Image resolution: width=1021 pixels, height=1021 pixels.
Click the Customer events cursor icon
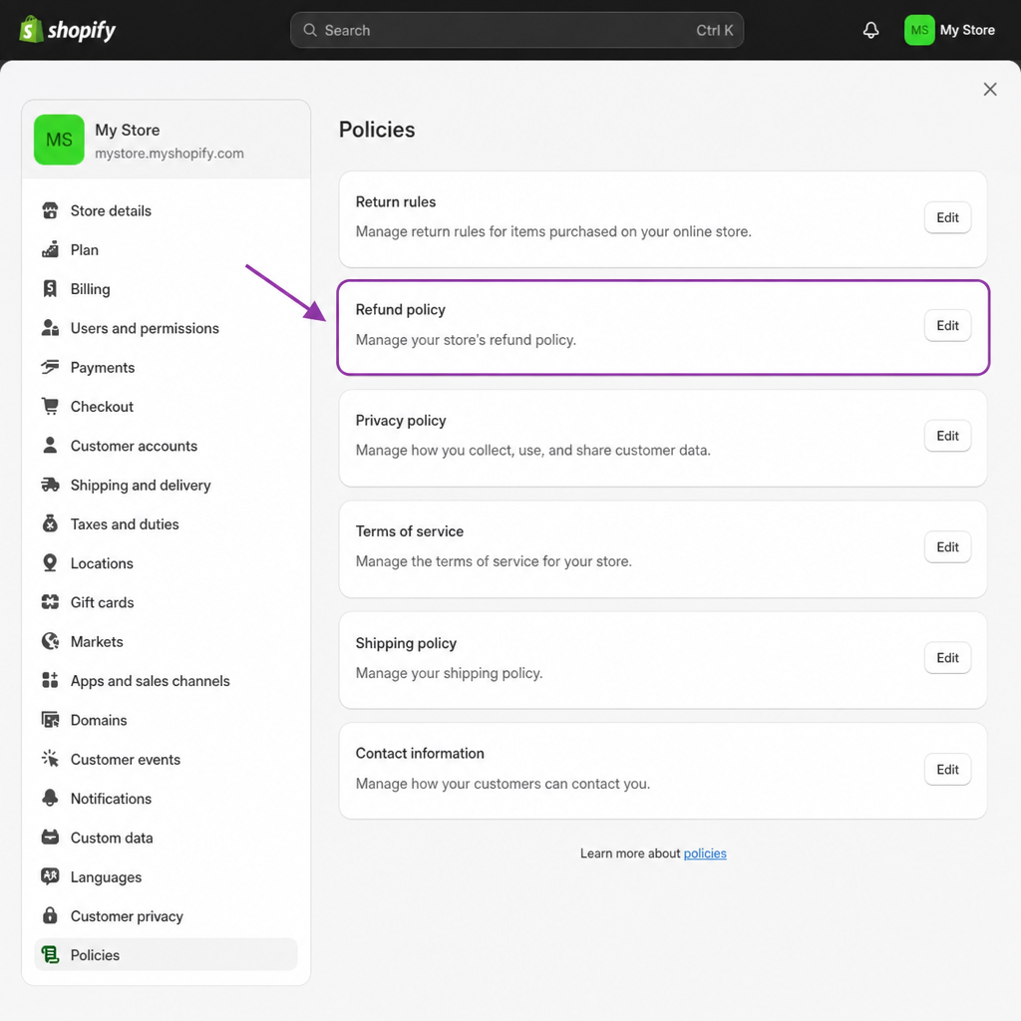coord(50,759)
